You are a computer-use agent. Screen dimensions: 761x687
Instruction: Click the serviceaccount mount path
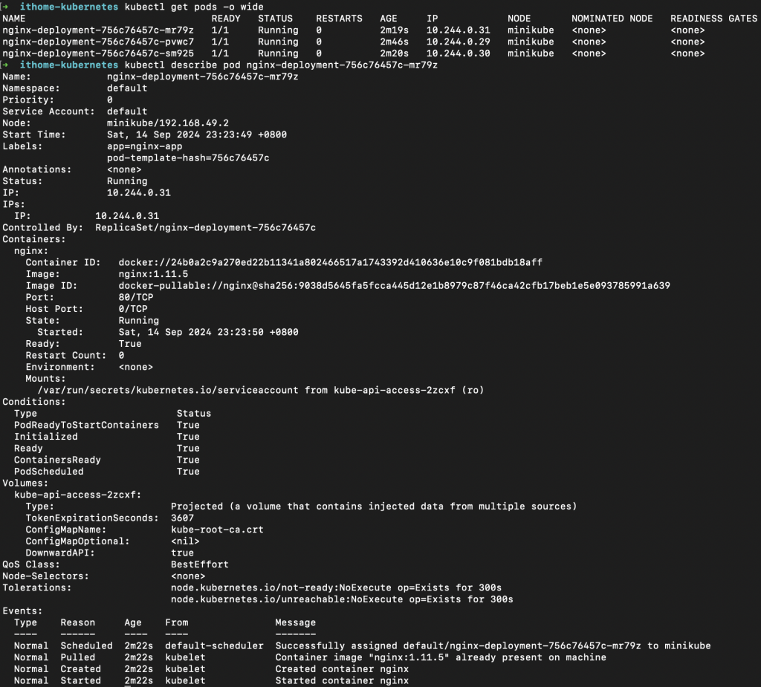point(168,390)
